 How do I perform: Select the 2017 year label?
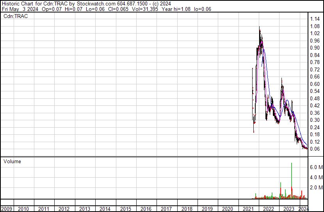point(166,209)
